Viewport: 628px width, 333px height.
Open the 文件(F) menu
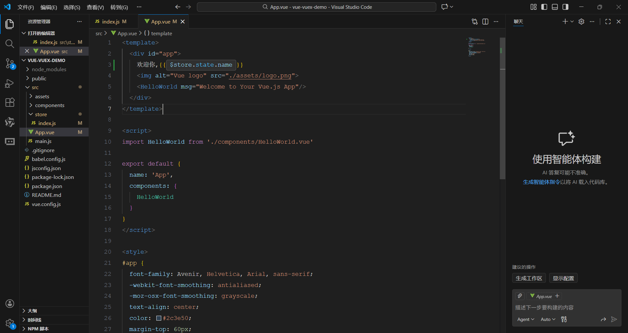click(26, 7)
